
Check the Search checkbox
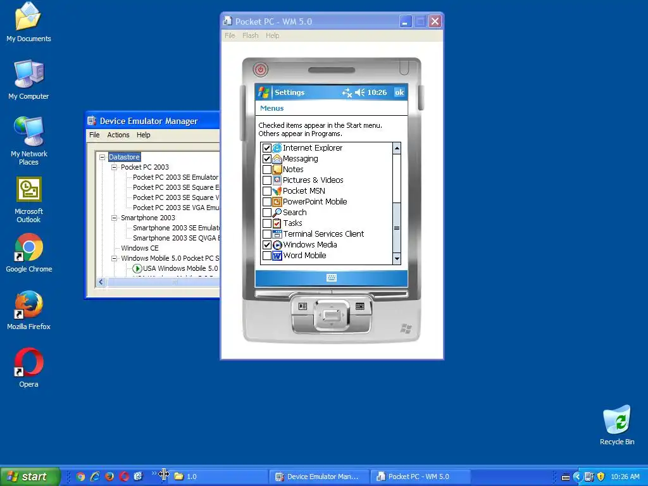tap(267, 213)
